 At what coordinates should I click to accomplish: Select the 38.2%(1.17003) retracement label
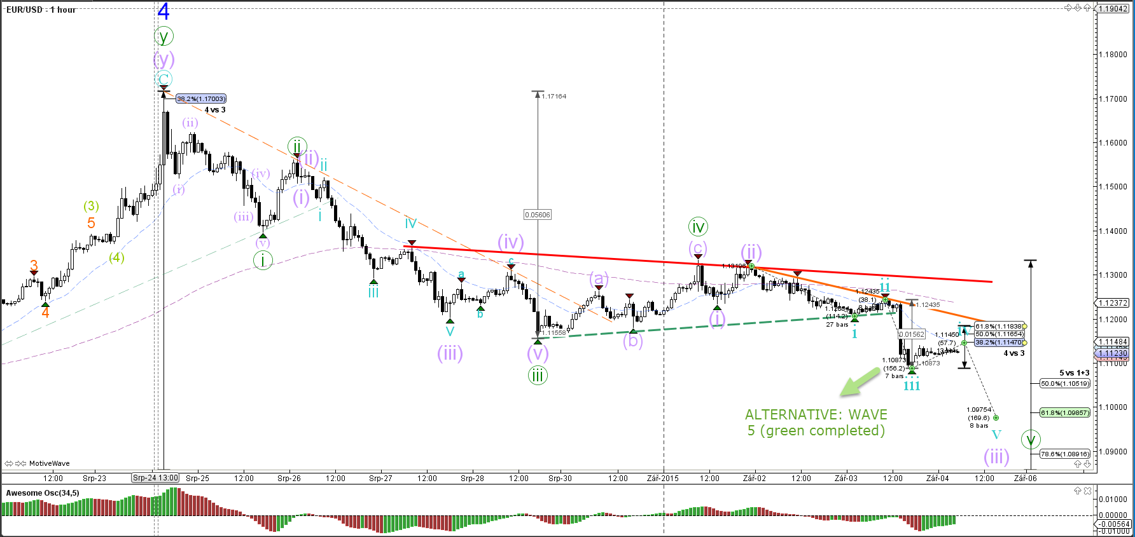[200, 99]
